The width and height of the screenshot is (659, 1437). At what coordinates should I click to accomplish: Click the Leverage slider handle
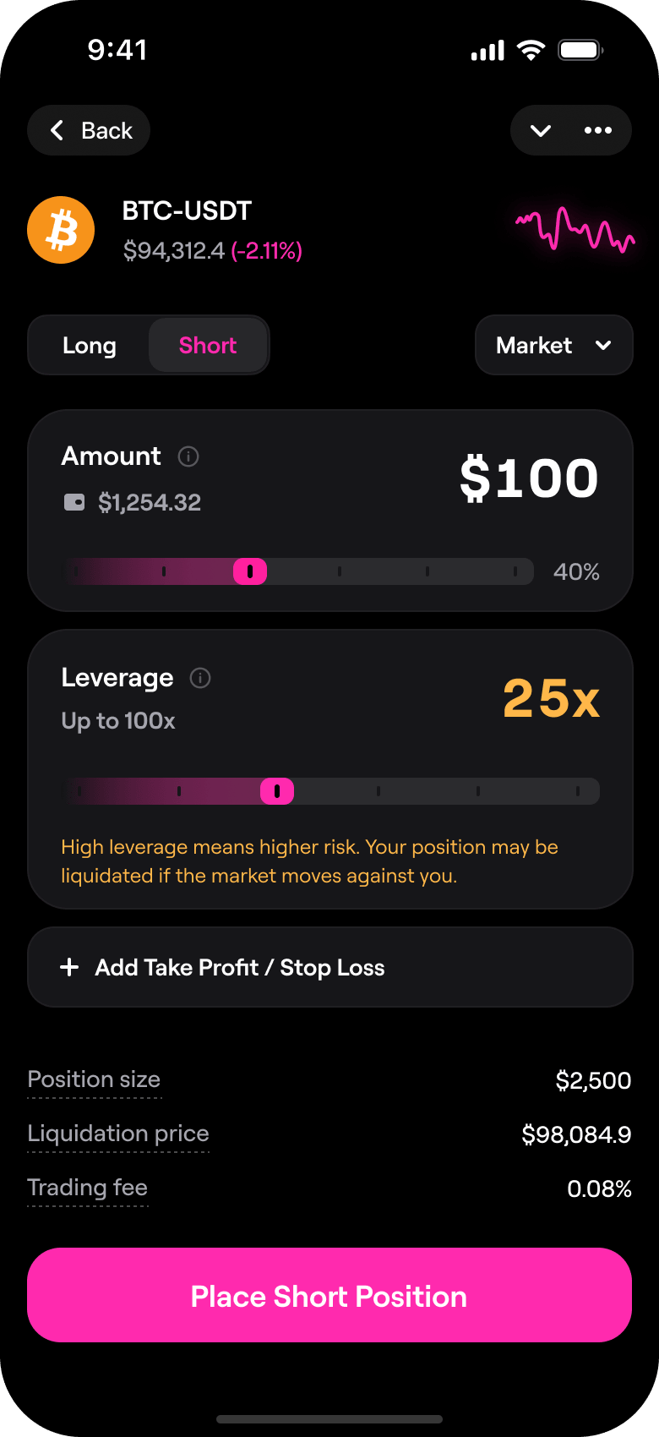277,791
